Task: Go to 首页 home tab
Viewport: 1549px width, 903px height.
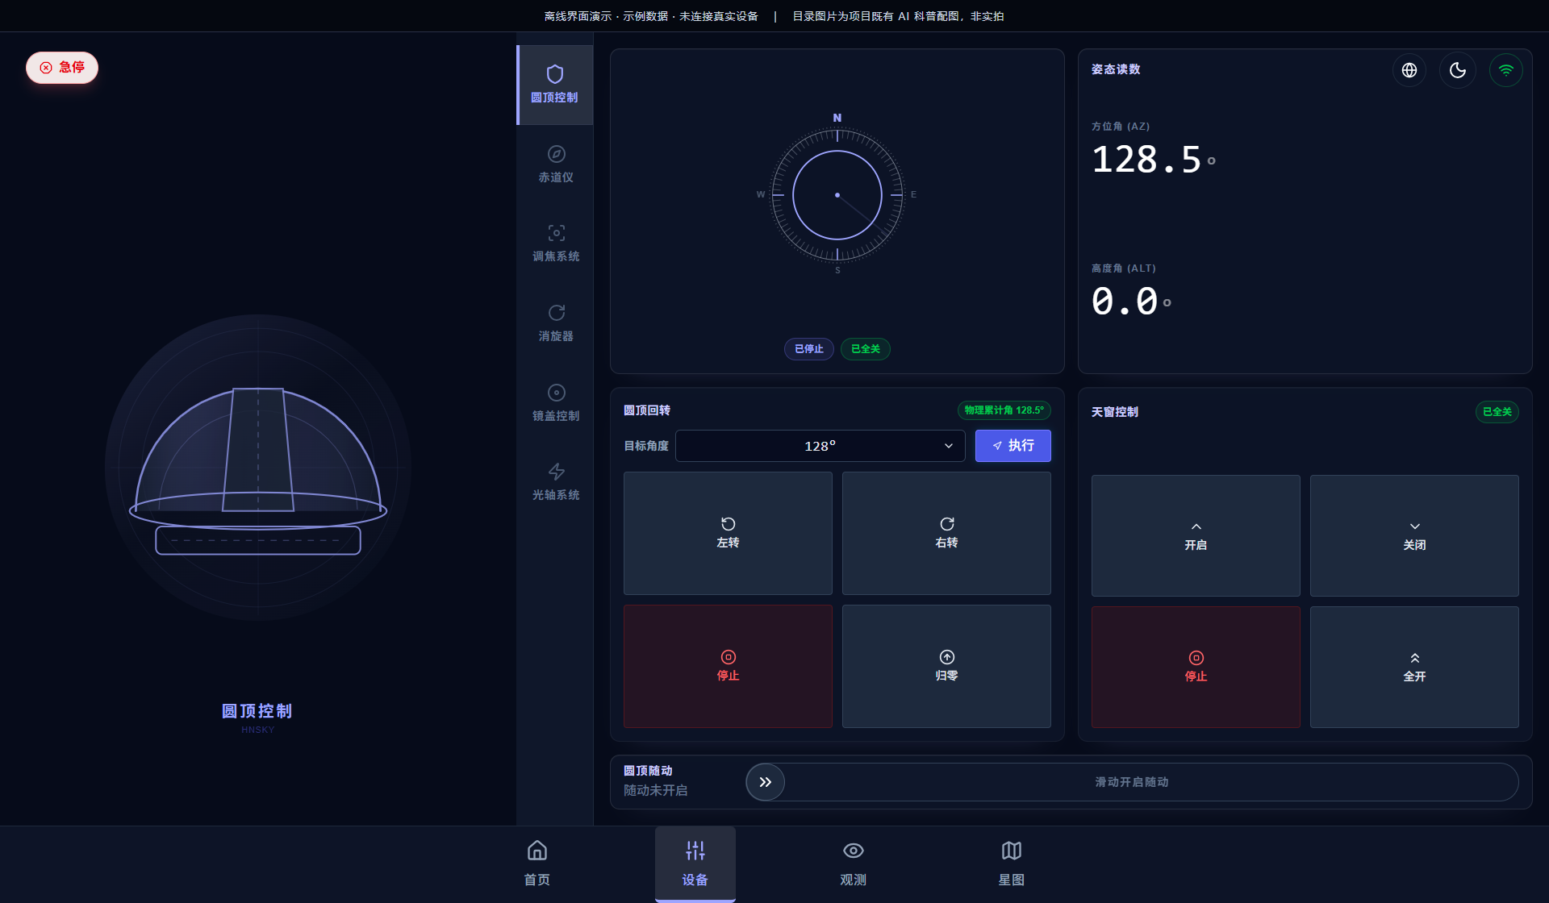Action: click(x=537, y=863)
